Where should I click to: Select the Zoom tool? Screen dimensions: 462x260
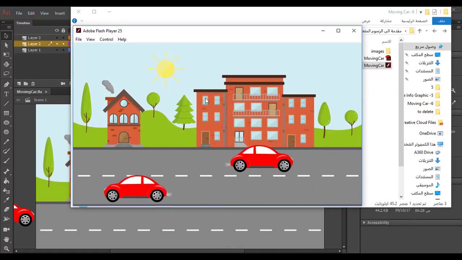pyautogui.click(x=6, y=248)
